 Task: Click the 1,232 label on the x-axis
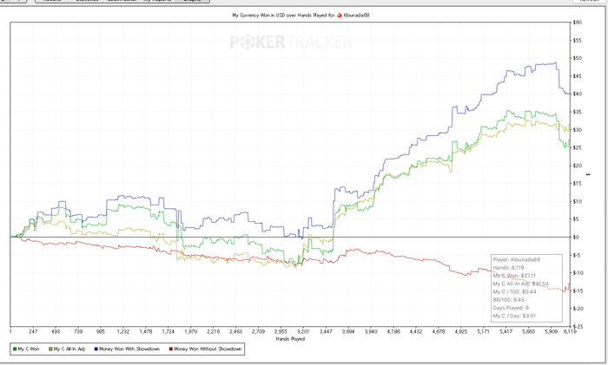123,332
